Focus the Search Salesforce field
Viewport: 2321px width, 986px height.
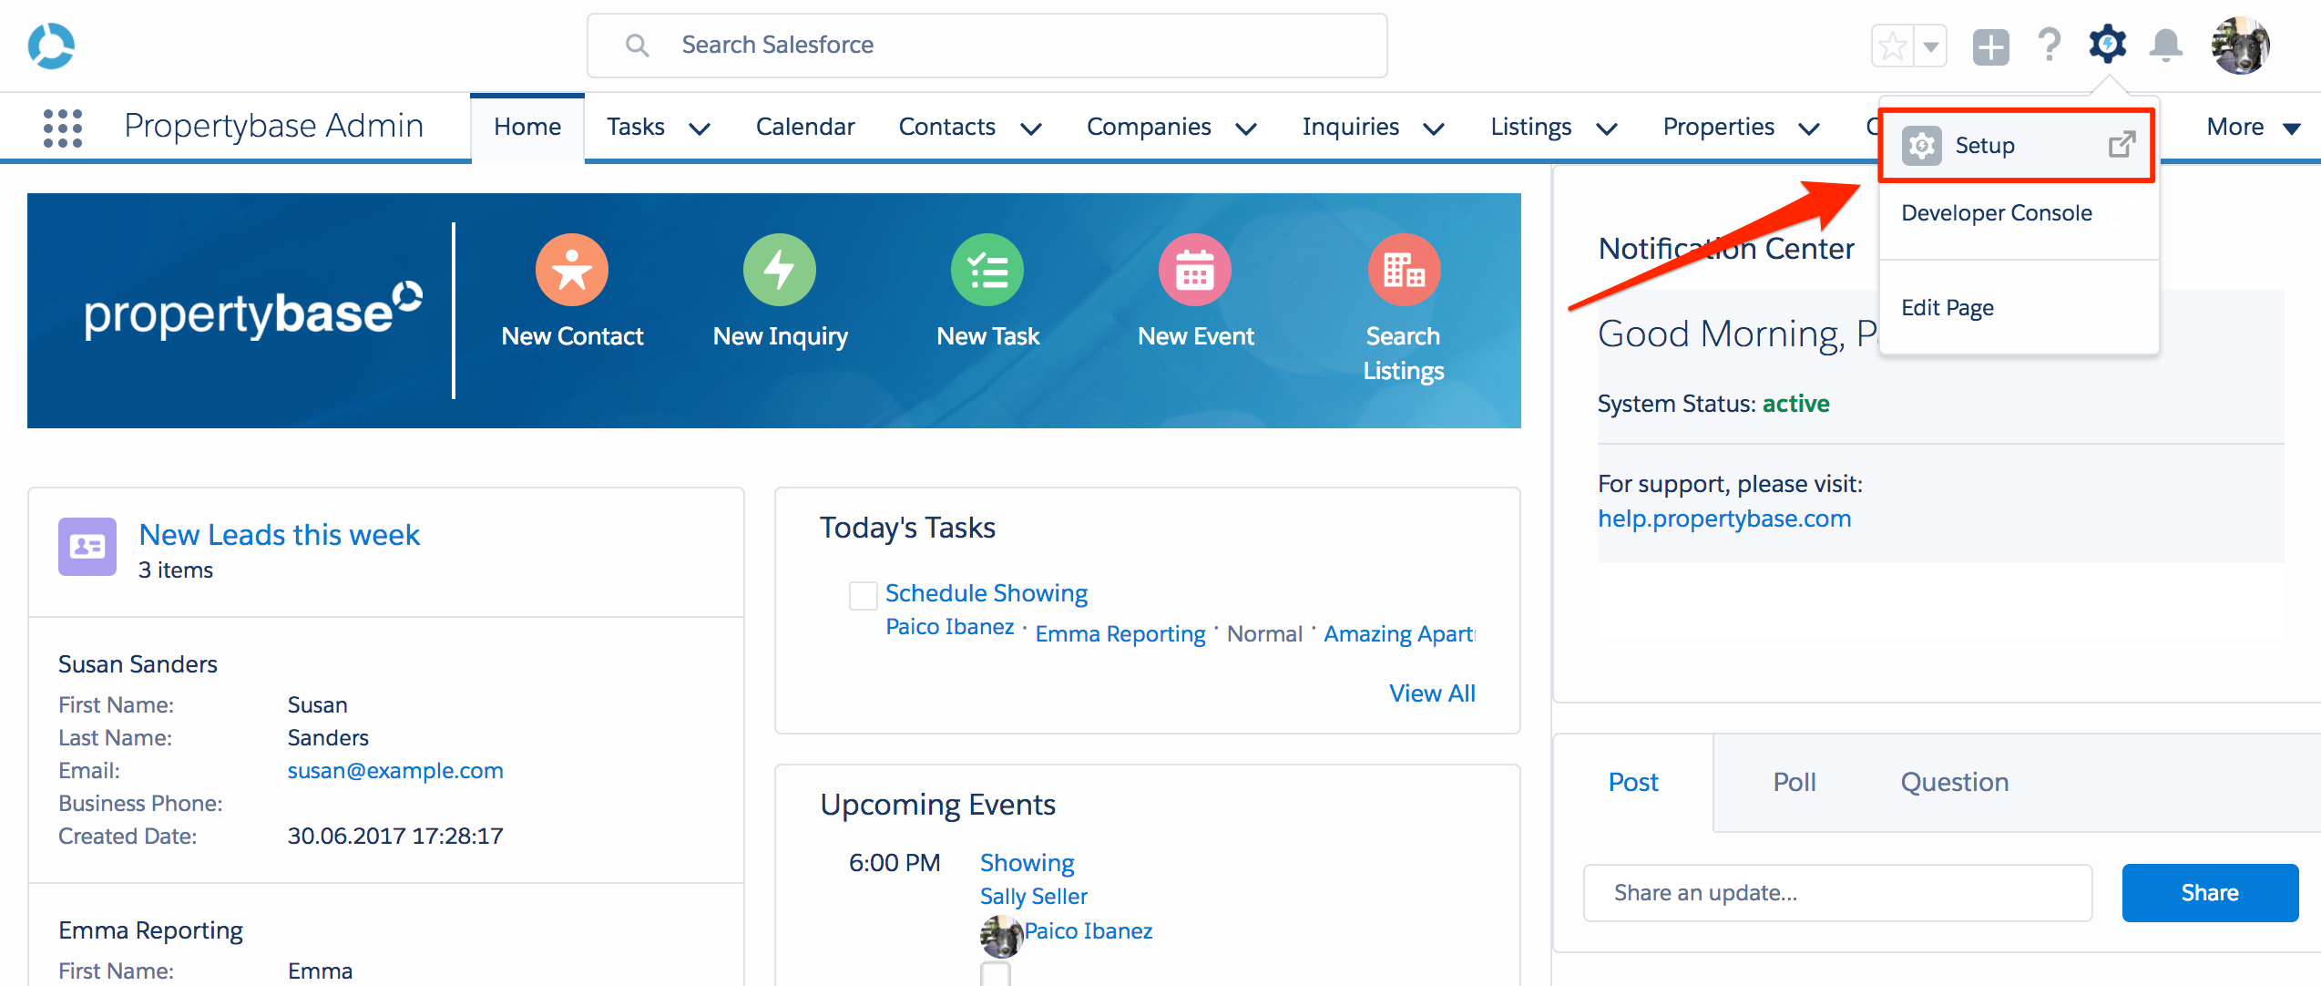(x=987, y=46)
